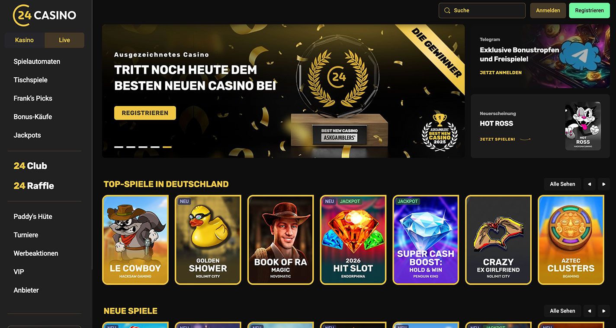Image resolution: width=616 pixels, height=328 pixels.
Task: Click the Suche search field
Action: (482, 10)
